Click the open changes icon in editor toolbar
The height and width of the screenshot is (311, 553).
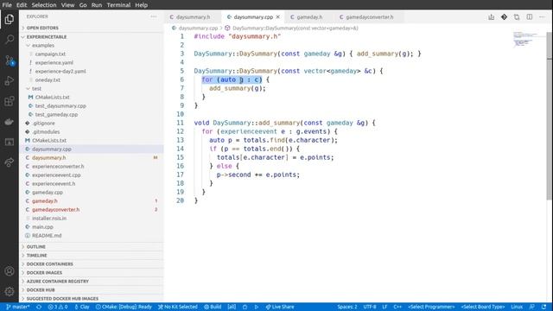pos(517,17)
